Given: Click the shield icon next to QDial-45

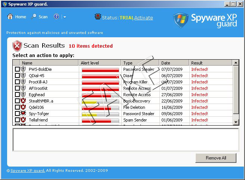Looking at the screenshot, I should coord(23,75).
